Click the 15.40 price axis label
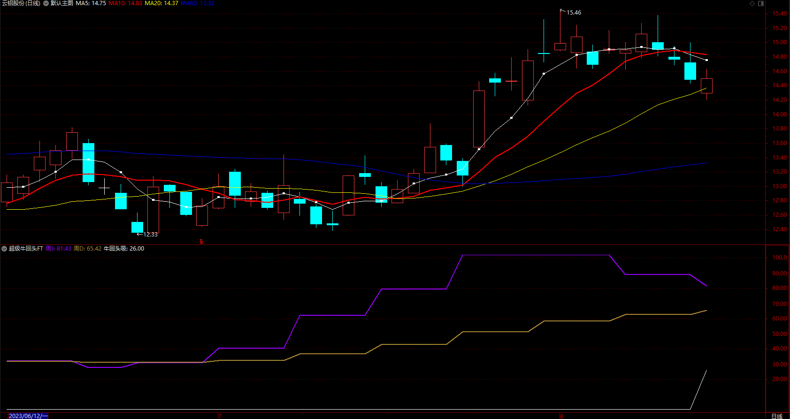 pyautogui.click(x=779, y=14)
